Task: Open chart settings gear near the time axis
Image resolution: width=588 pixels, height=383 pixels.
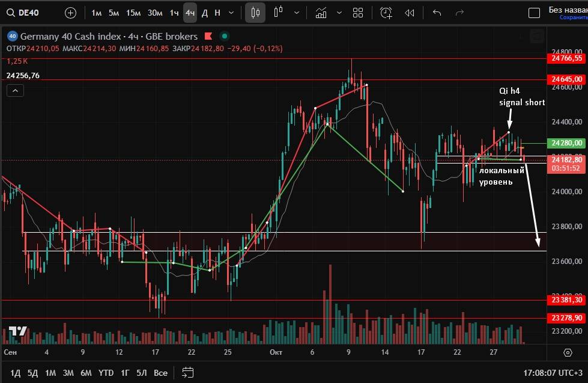Action: (x=568, y=352)
